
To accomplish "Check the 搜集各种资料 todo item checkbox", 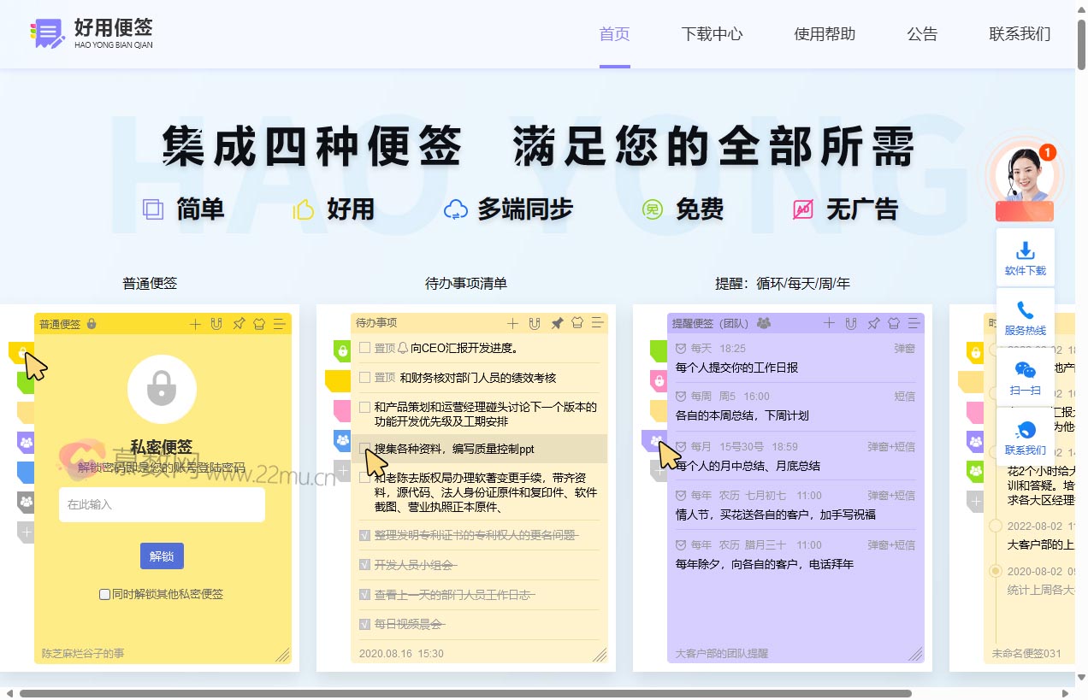I will [x=365, y=448].
